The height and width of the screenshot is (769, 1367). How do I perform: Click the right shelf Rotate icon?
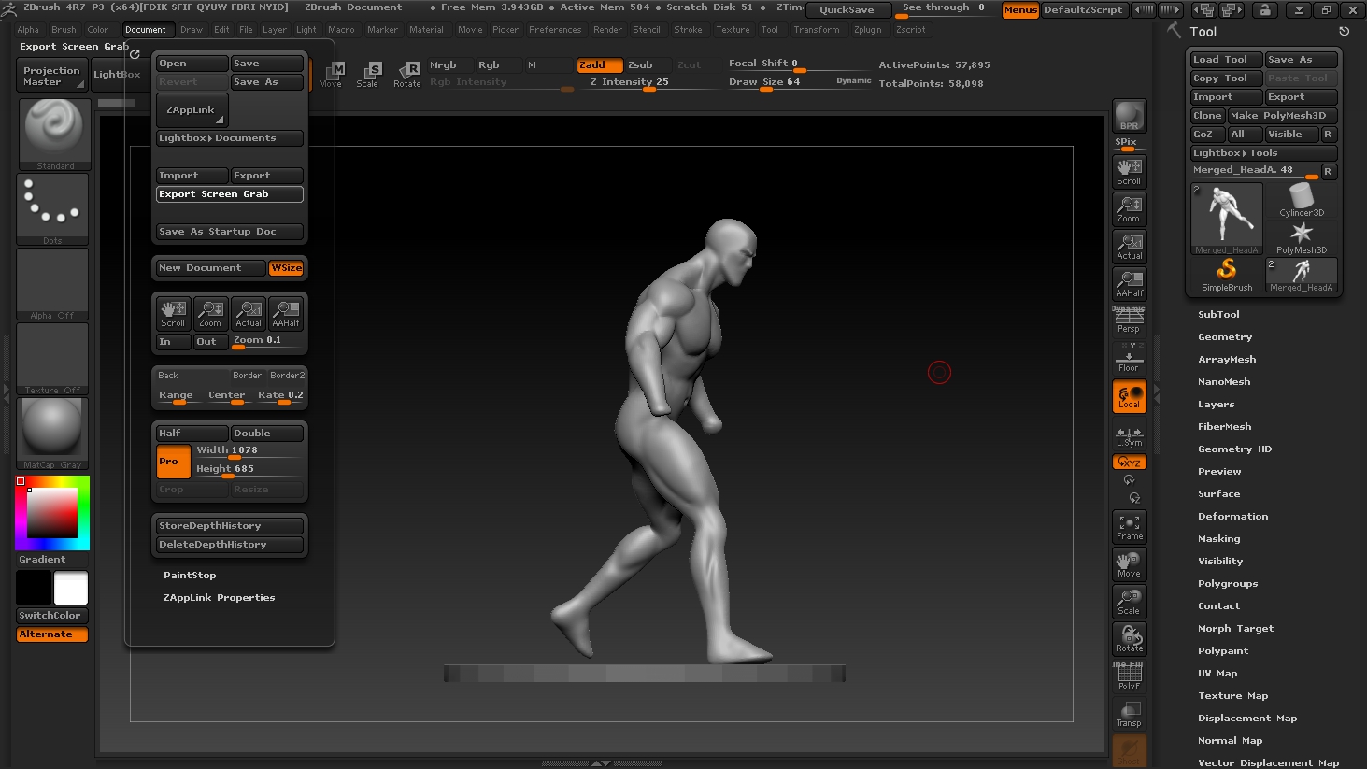(1129, 639)
